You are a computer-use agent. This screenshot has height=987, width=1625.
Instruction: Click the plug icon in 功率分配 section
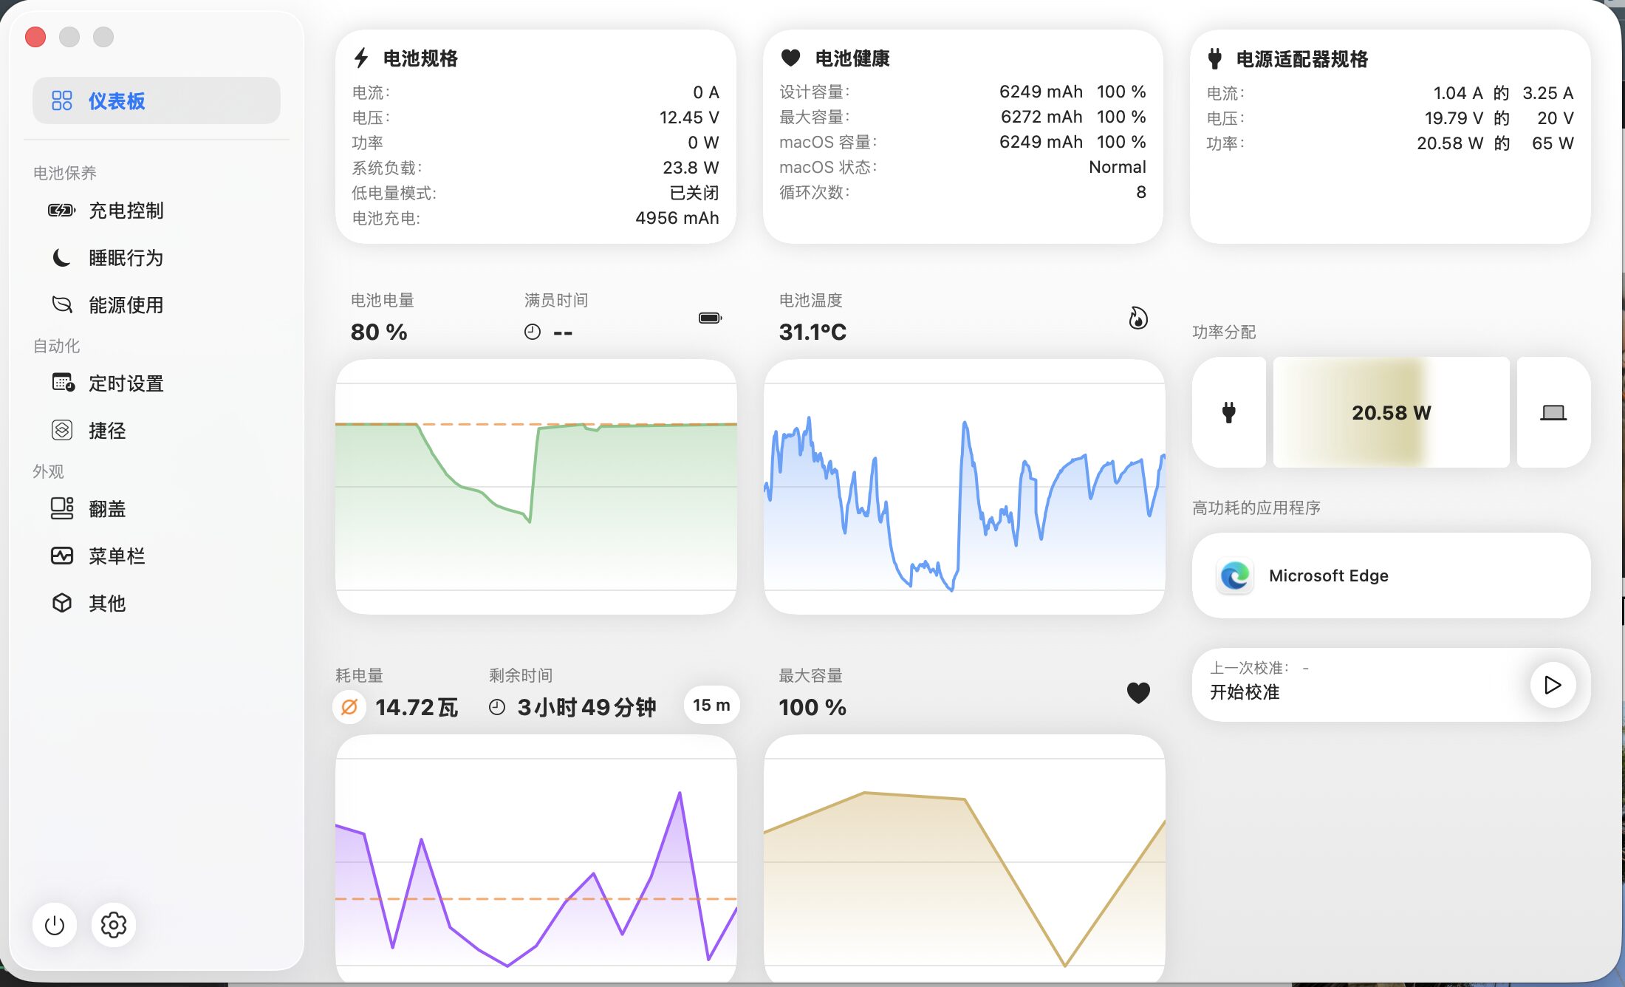1229,412
